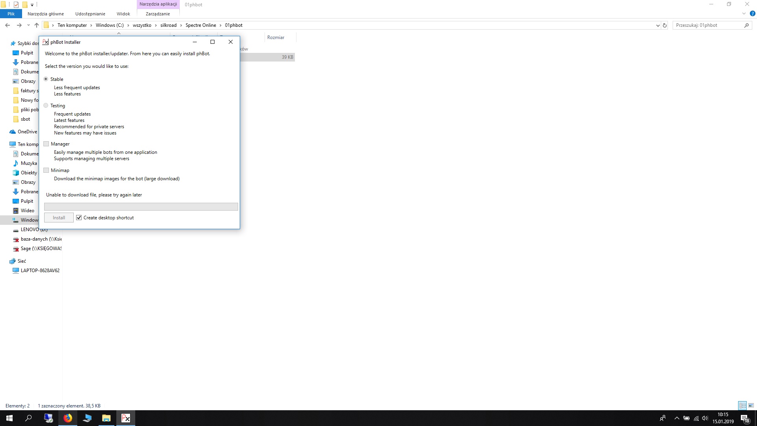Enable the Manager checkbox

[47, 144]
